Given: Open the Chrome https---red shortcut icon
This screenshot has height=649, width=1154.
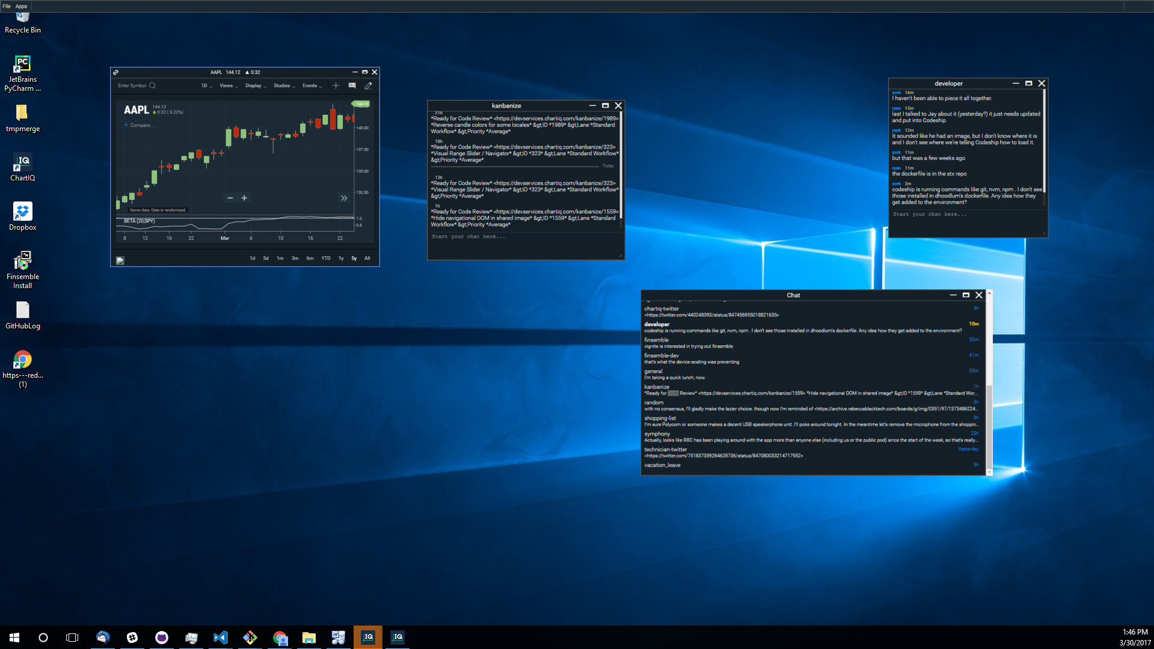Looking at the screenshot, I should point(22,369).
